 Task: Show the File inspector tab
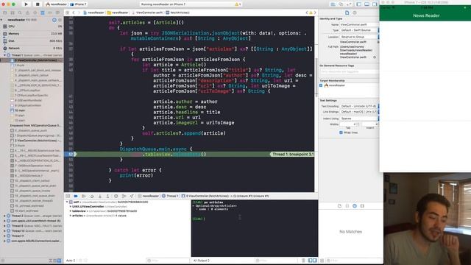[x=347, y=13]
